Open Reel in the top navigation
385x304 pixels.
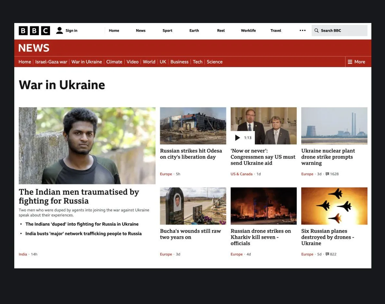coord(221,30)
